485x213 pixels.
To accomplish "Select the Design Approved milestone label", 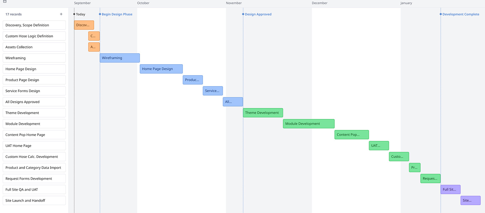I will (258, 14).
